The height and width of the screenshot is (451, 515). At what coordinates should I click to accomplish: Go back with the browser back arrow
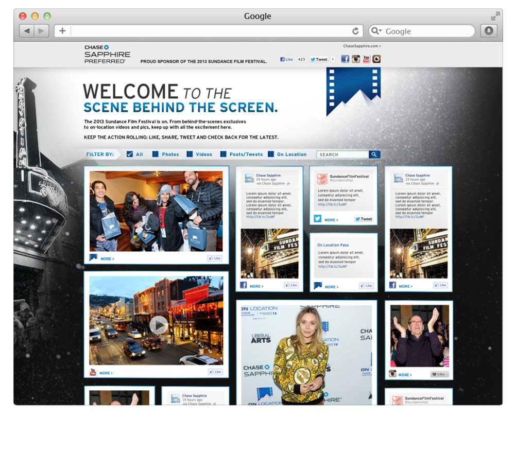pos(27,31)
